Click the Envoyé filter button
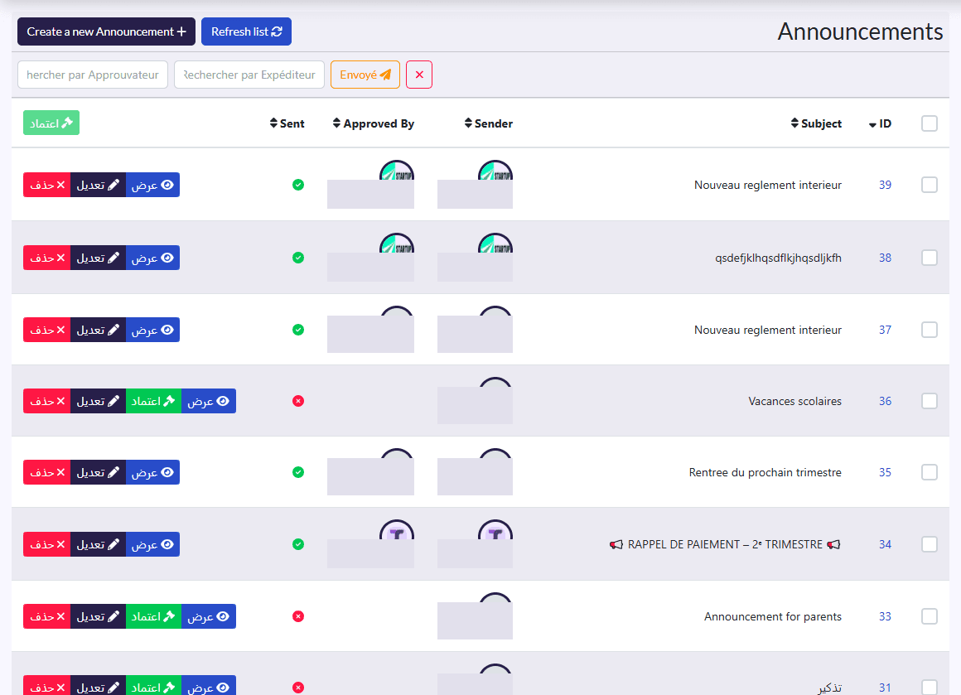 [365, 75]
